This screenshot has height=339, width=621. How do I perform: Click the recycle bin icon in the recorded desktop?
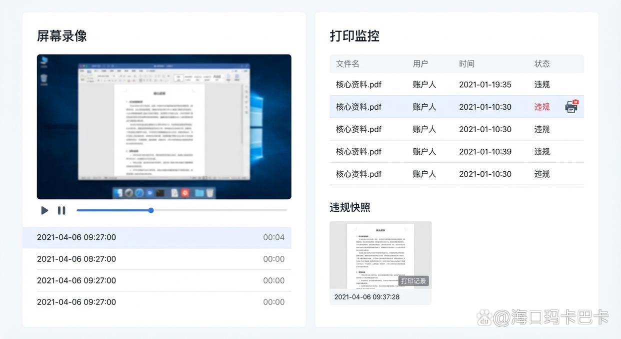(44, 78)
